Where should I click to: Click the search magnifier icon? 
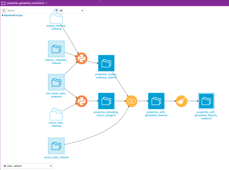[4, 10]
